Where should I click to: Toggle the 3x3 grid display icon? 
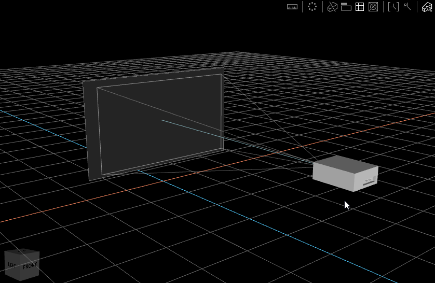(360, 7)
